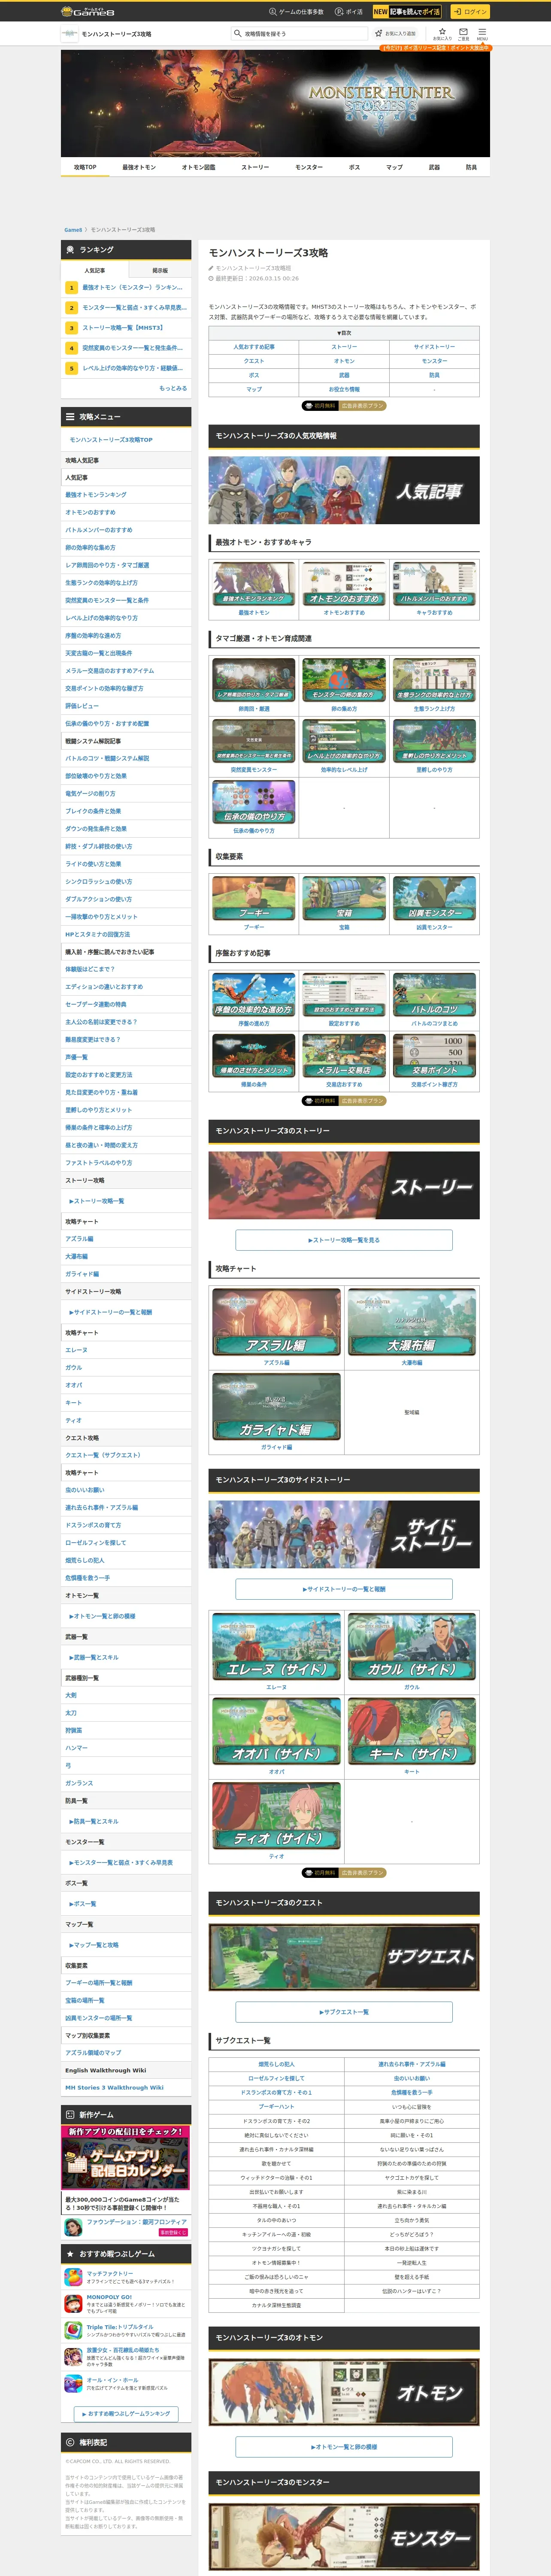Switch to the 掲示板 ranking tab

click(x=160, y=270)
